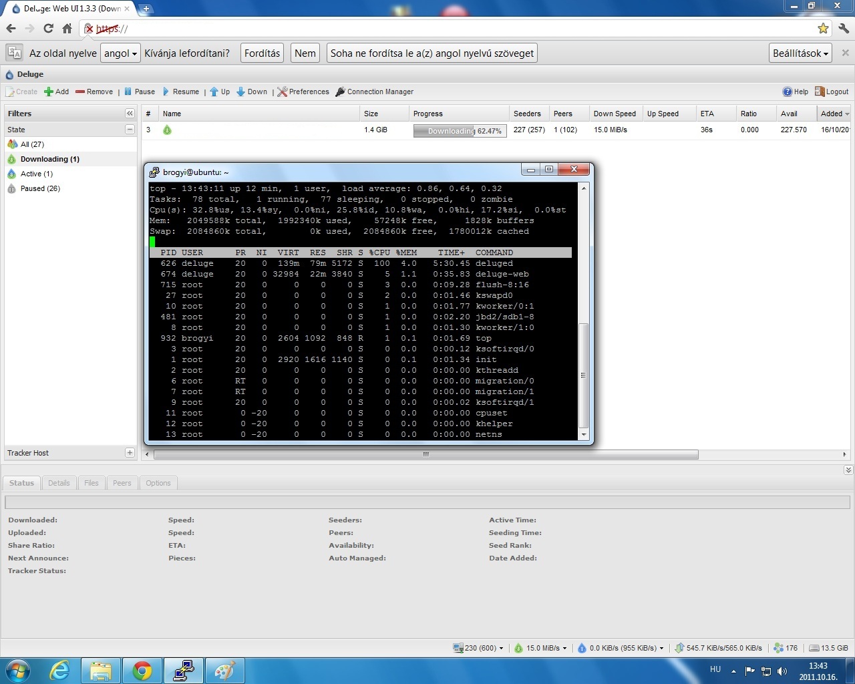
Task: Bookmark this page with the star
Action: coord(823,29)
